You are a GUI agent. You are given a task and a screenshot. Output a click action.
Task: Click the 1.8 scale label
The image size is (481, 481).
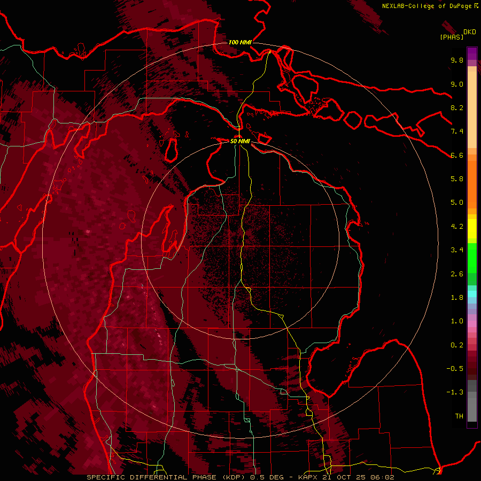coord(457,298)
